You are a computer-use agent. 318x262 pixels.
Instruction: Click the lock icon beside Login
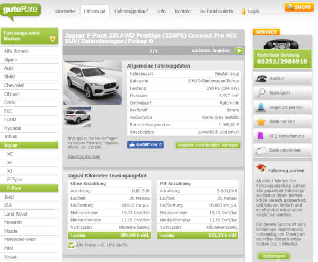point(243,11)
